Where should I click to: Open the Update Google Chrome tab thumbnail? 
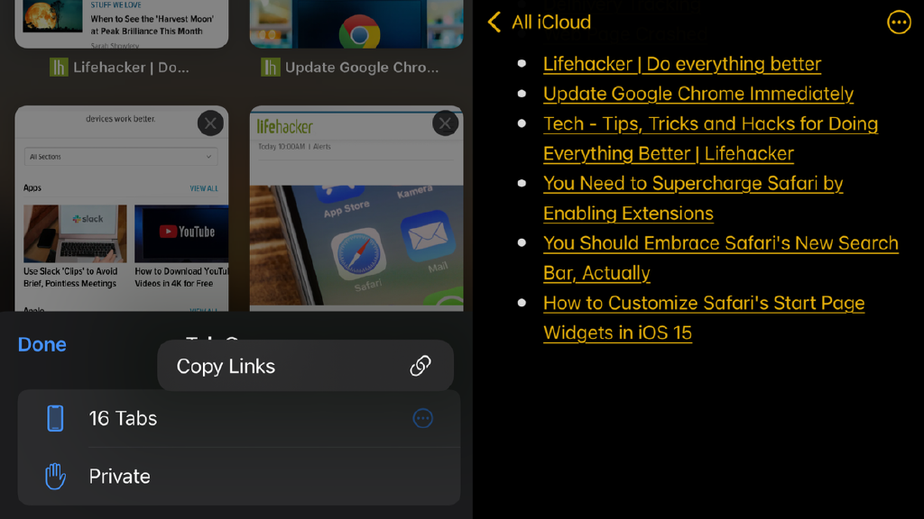356,24
